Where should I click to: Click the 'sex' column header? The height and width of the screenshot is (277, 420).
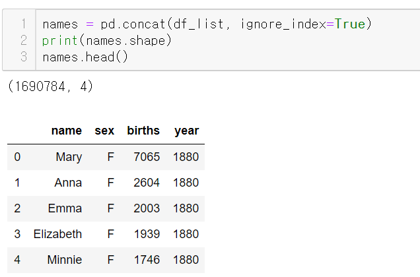point(104,131)
